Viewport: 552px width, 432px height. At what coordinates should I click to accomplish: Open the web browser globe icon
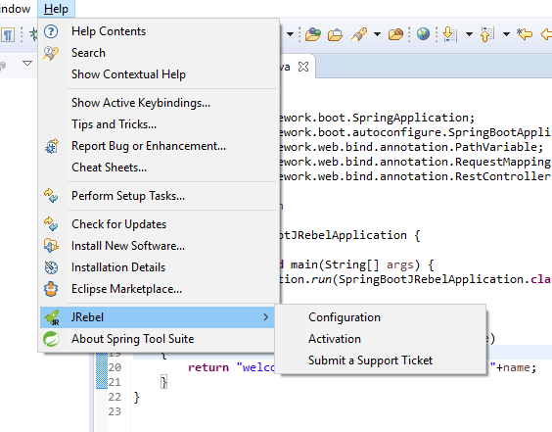423,34
